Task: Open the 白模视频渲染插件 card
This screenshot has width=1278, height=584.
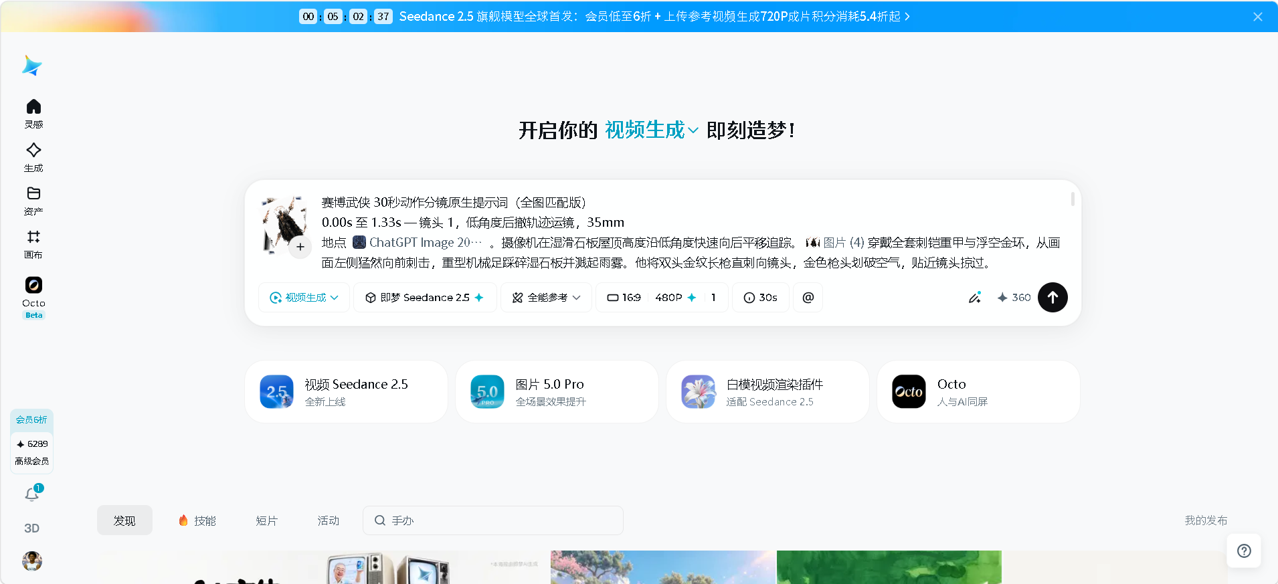Action: click(767, 392)
